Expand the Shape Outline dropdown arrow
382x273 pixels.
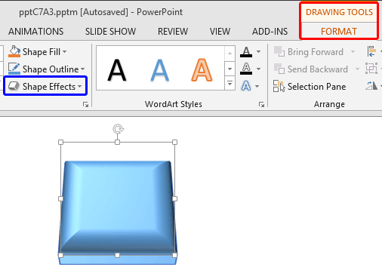83,69
